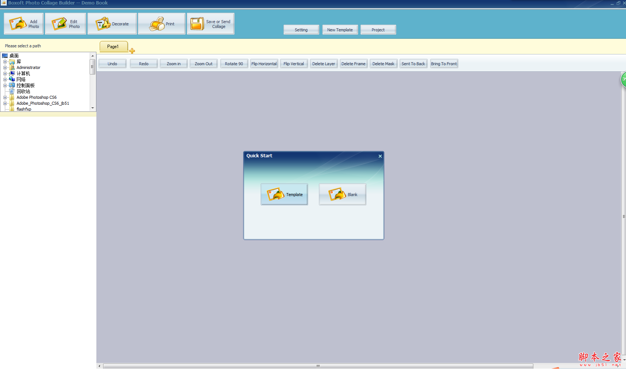Viewport: 626px width, 369px height.
Task: Click the Sent To Back button
Action: coord(413,64)
